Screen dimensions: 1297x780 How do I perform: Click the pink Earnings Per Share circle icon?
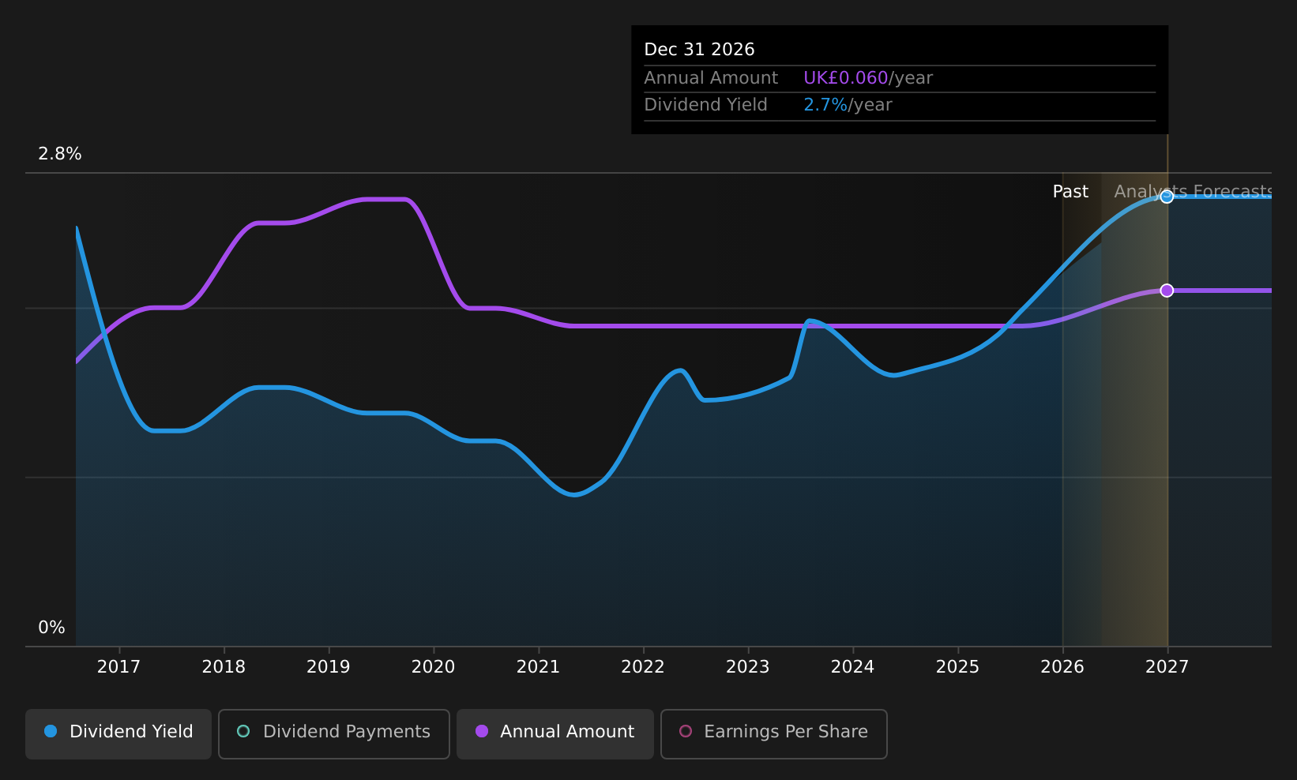(686, 731)
